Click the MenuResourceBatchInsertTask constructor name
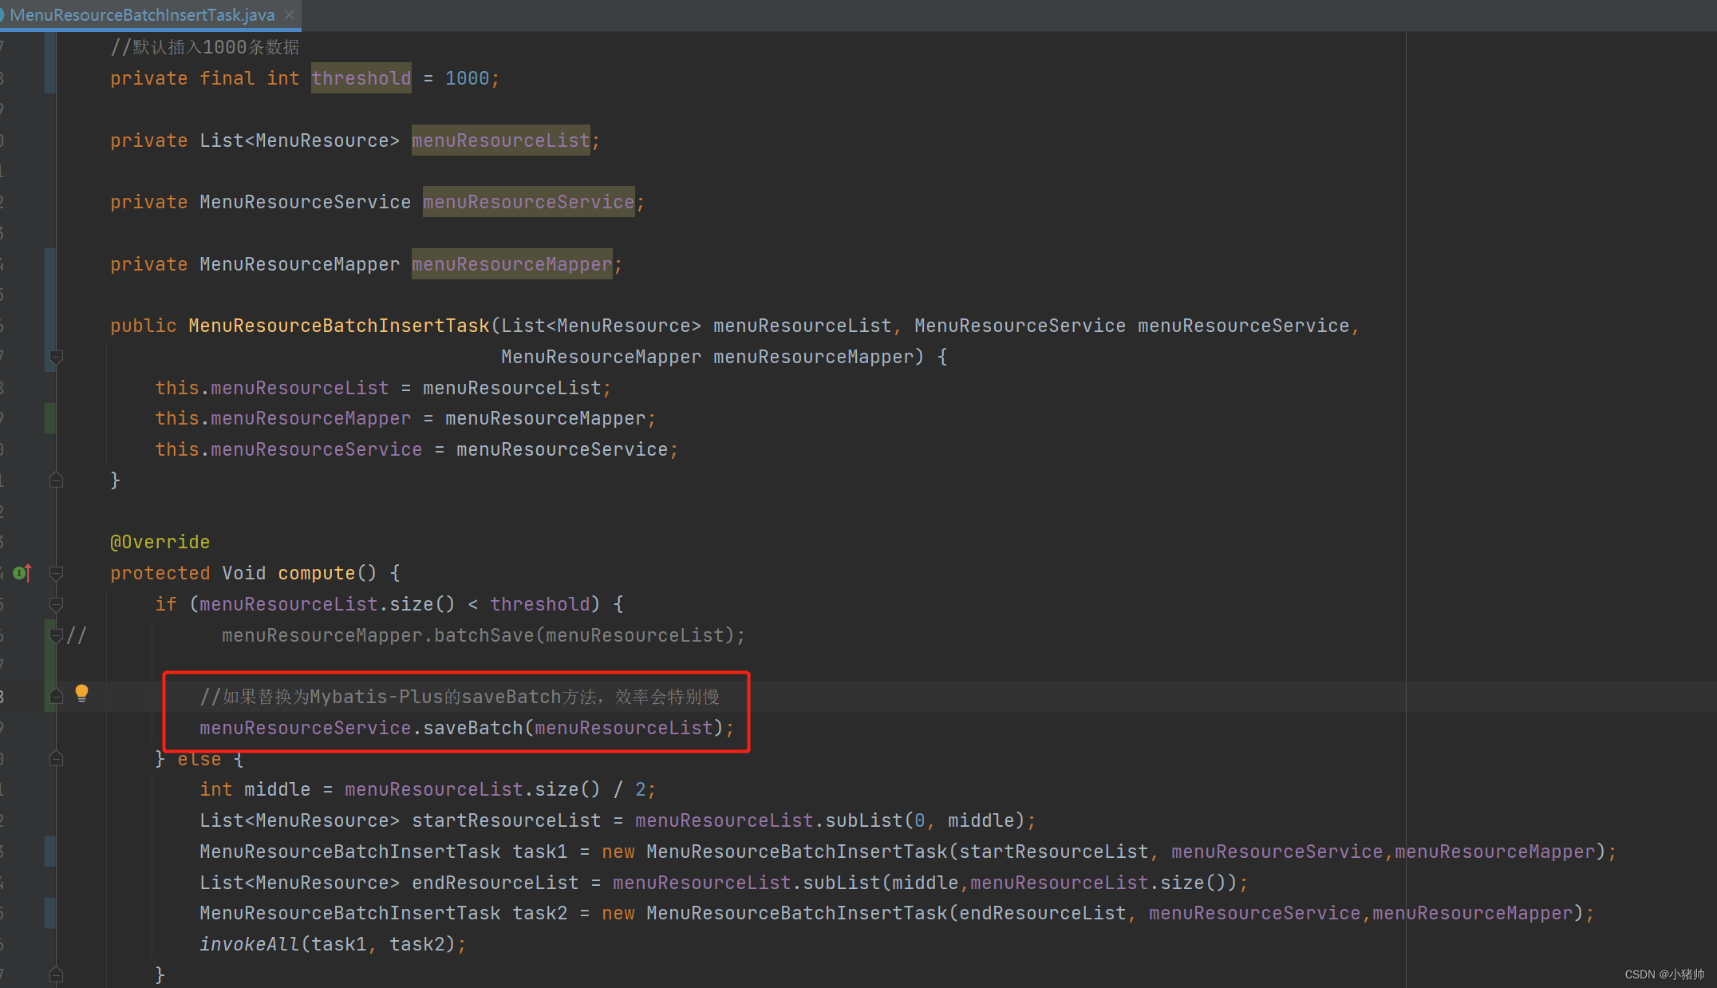 (338, 326)
